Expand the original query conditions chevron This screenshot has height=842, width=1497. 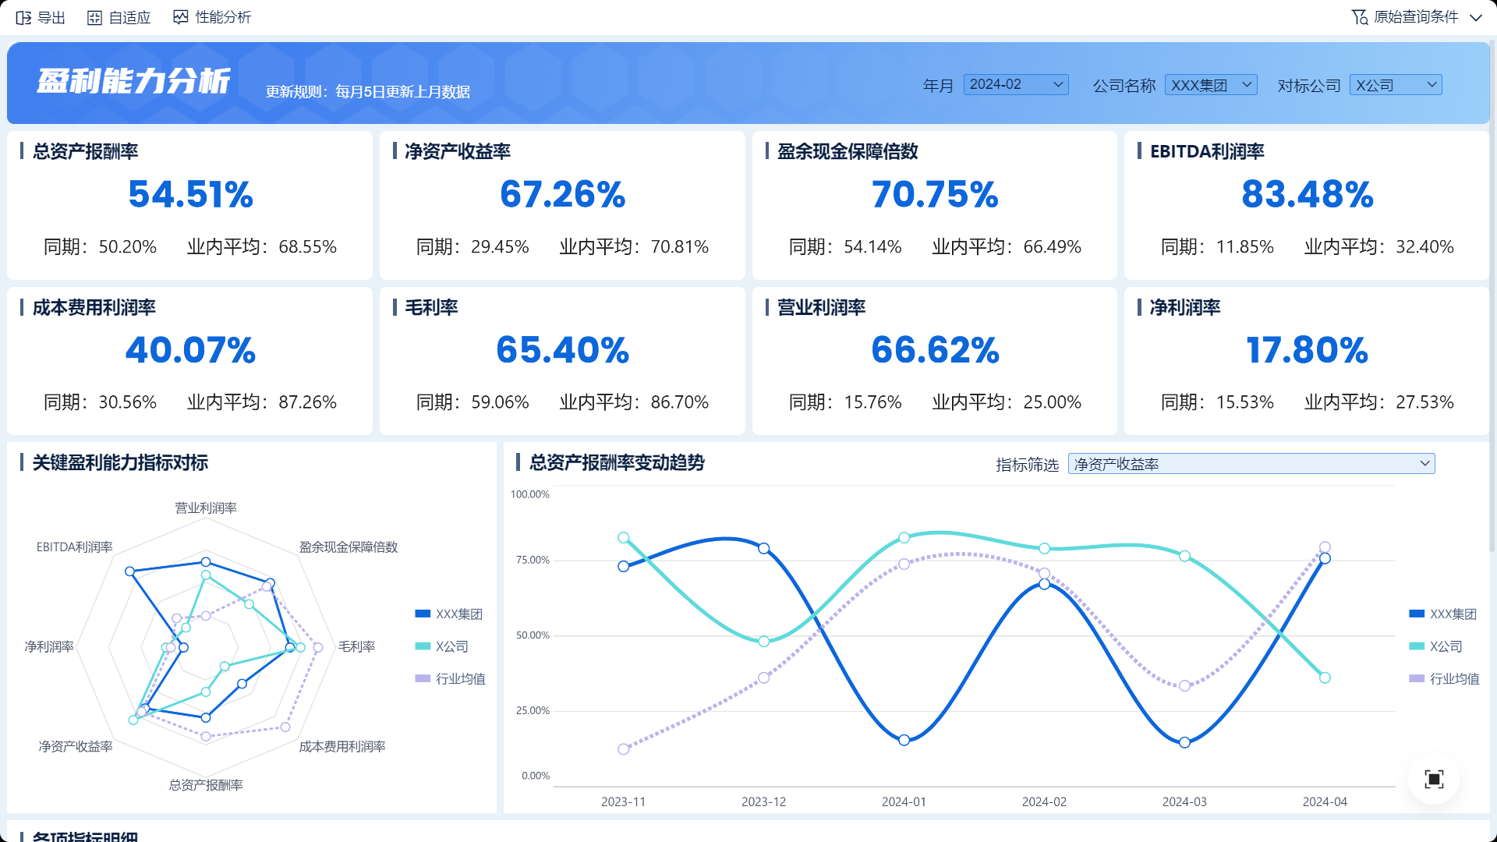coord(1475,17)
